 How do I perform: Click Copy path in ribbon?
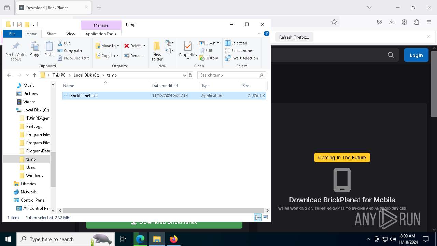70,51
